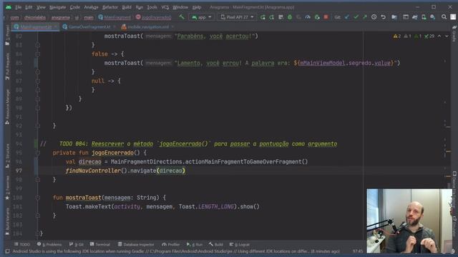Click line number 94 in the gutter
This screenshot has height=257, width=458.
pos(19,143)
